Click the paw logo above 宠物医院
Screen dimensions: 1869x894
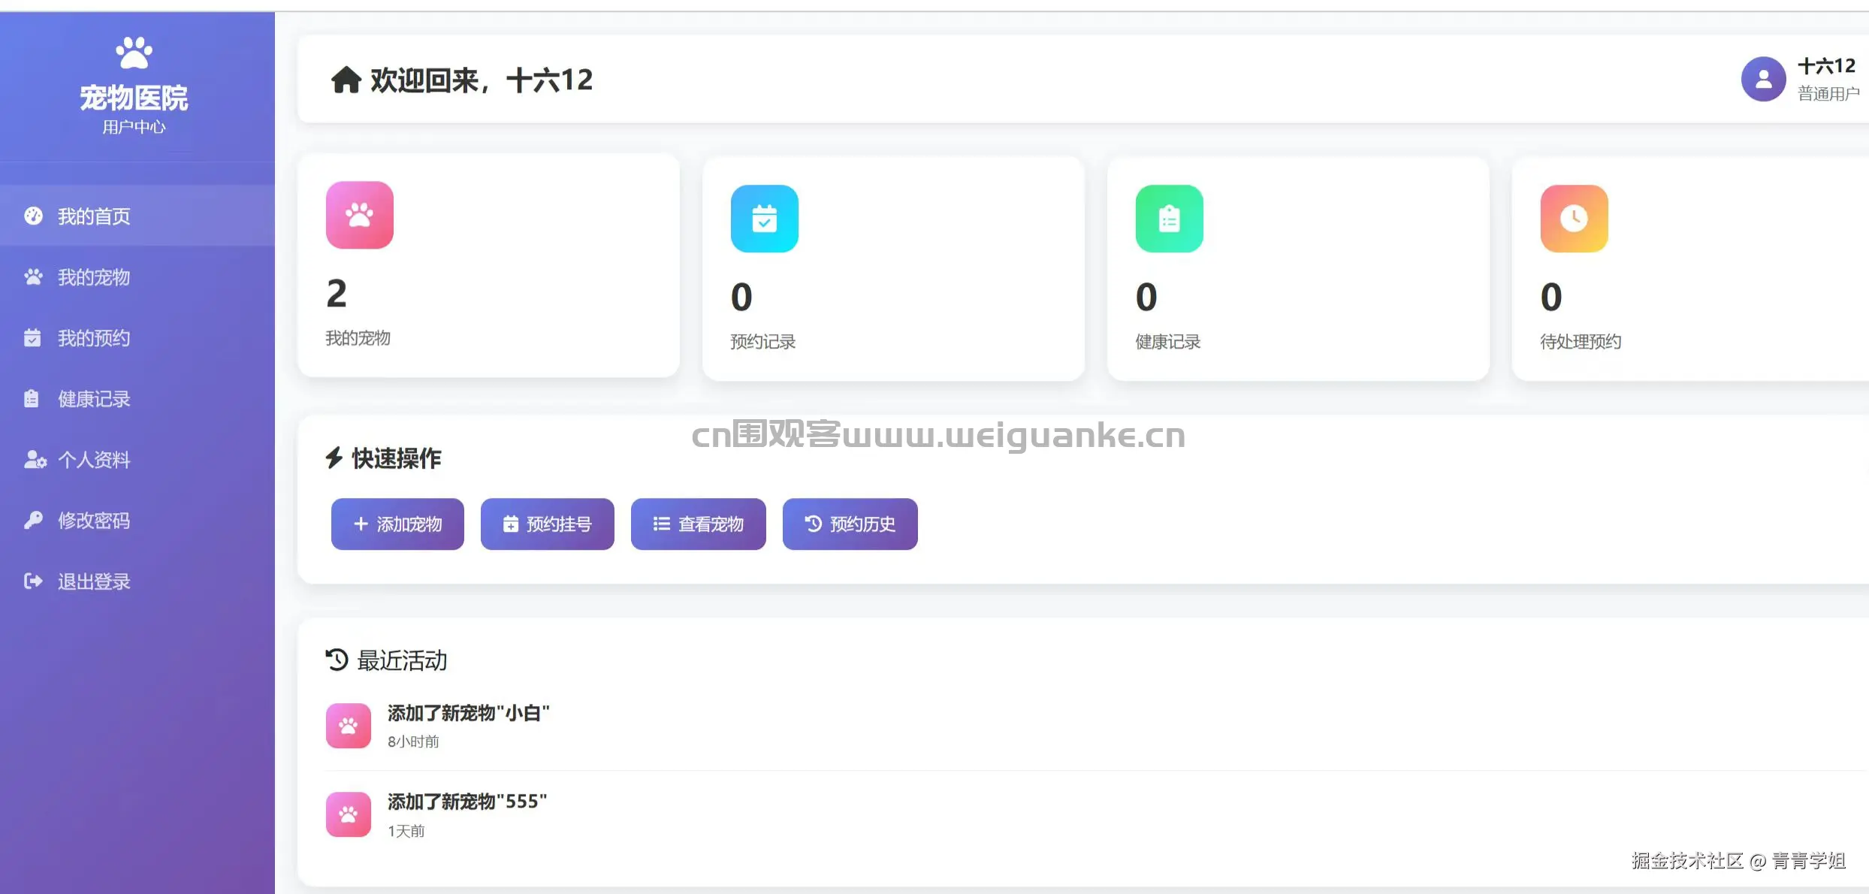click(134, 53)
